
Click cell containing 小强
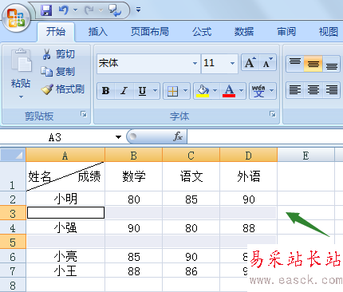coord(65,227)
